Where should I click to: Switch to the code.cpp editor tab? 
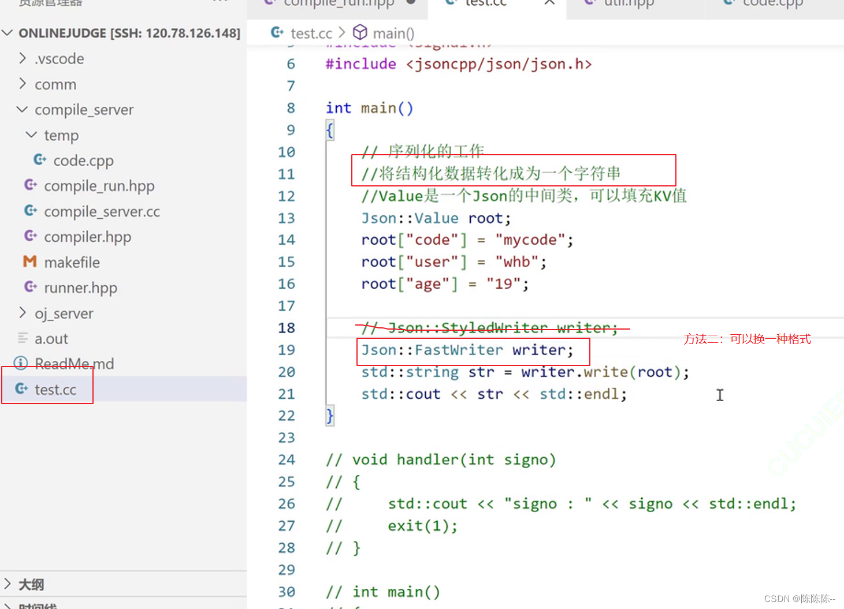(x=772, y=5)
